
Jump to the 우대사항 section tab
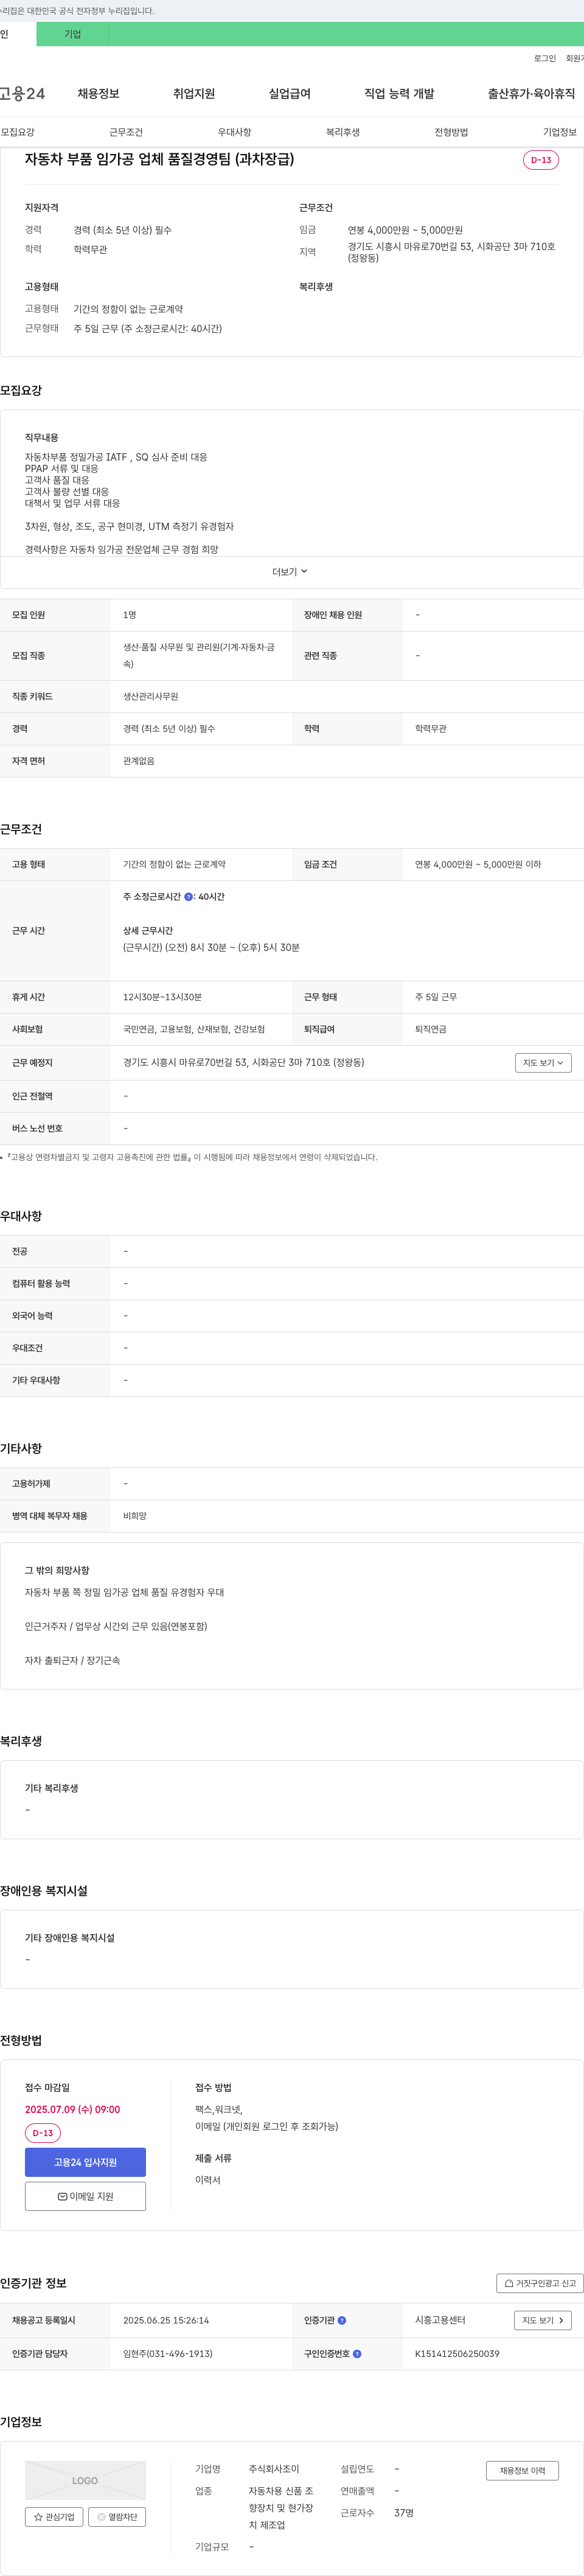[235, 132]
